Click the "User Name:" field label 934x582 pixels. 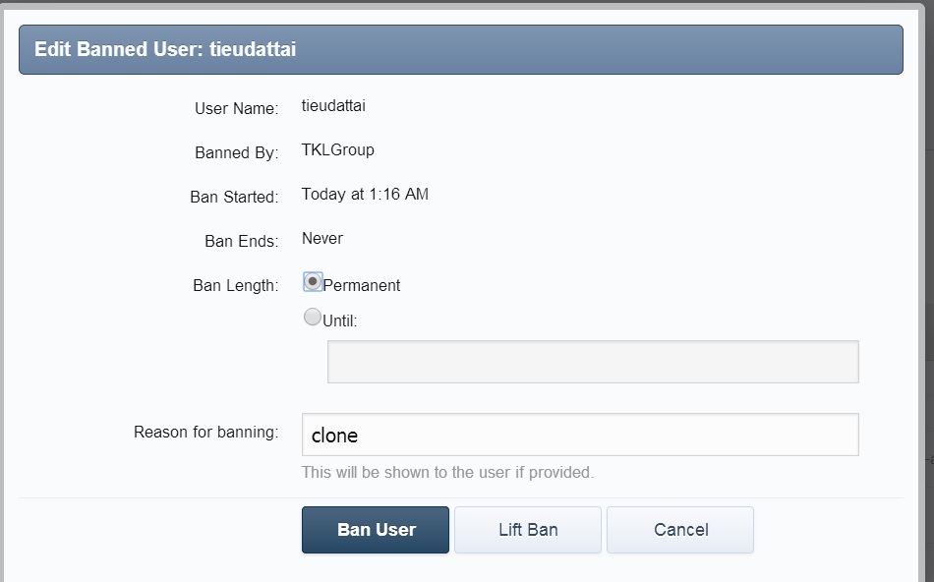pyautogui.click(x=237, y=109)
